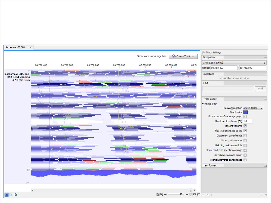
Task: Enable Disconnect paired reads option
Action: (245, 136)
